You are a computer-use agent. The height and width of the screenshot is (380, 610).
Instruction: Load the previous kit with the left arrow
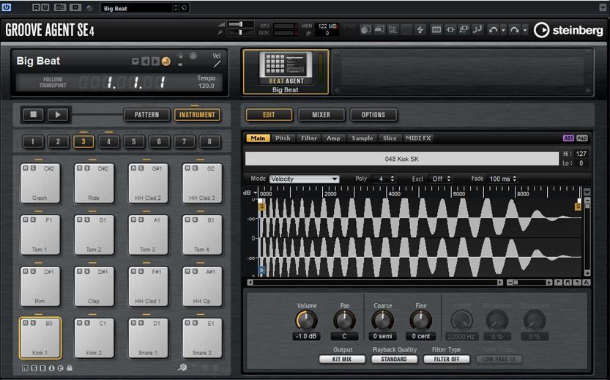click(145, 62)
